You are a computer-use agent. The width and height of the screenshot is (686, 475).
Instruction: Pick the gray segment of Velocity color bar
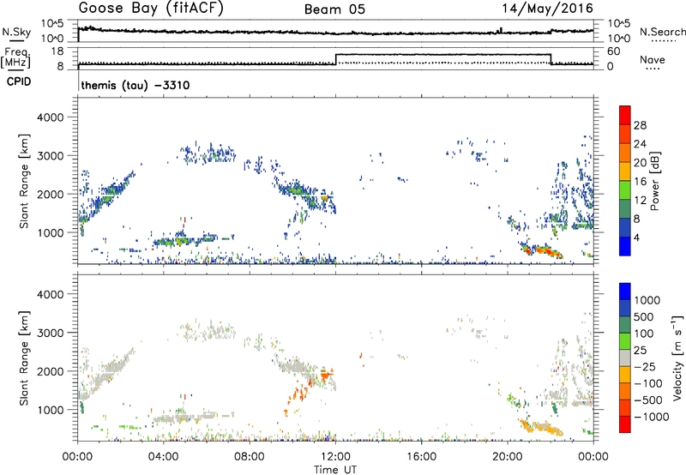coord(625,358)
